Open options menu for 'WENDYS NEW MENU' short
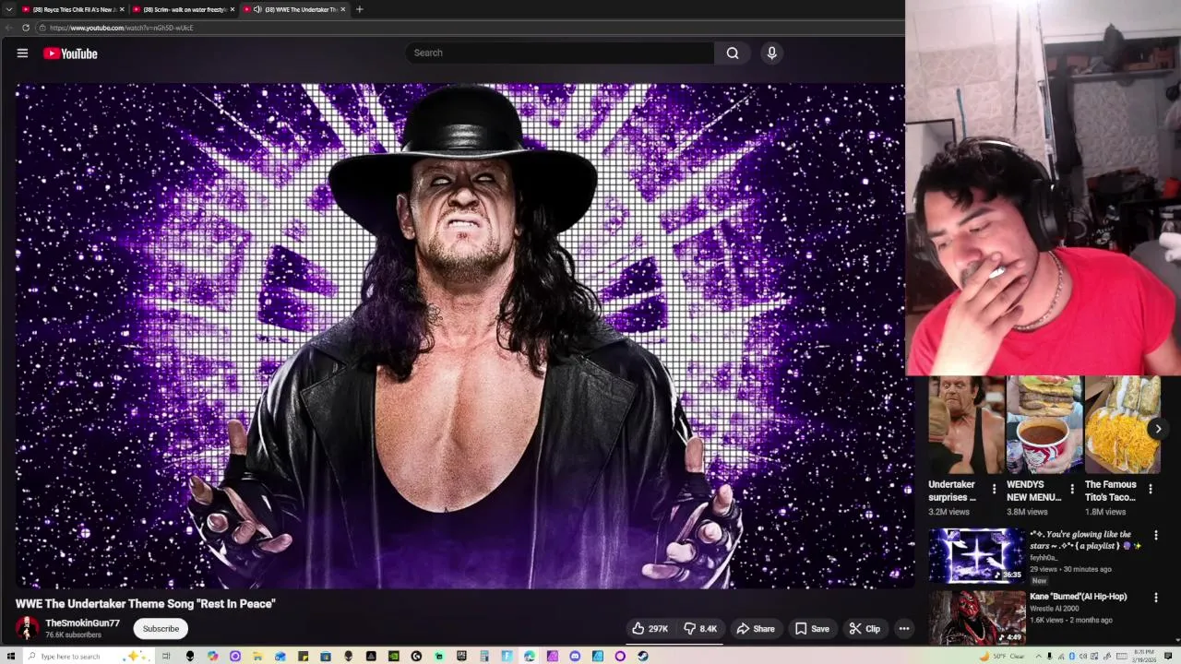Viewport: 1181px width, 664px height. point(1072,489)
